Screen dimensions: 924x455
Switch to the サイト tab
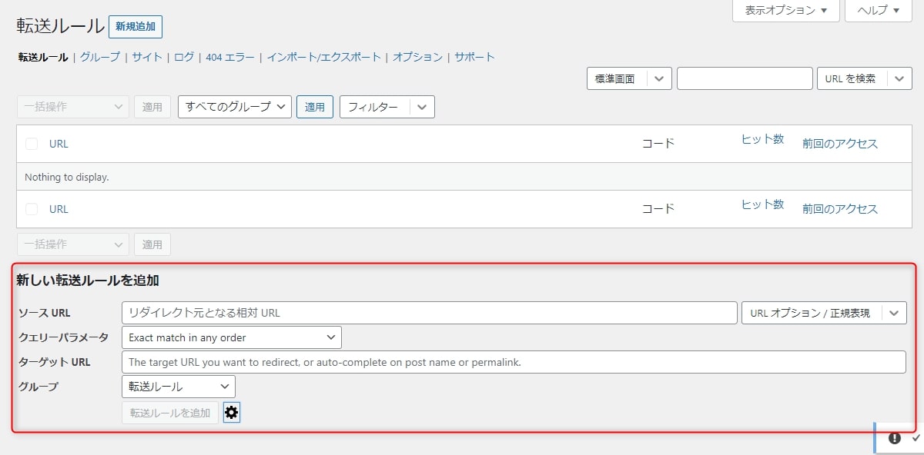147,57
